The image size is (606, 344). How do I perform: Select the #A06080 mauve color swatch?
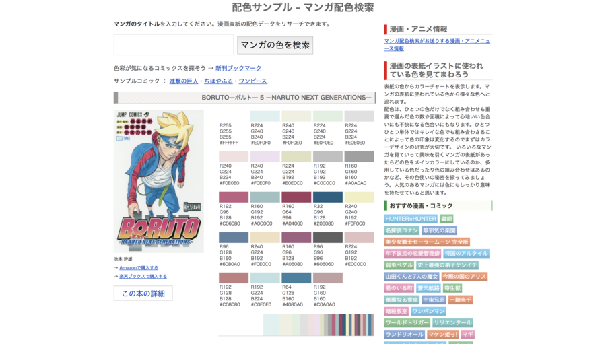coord(296,238)
